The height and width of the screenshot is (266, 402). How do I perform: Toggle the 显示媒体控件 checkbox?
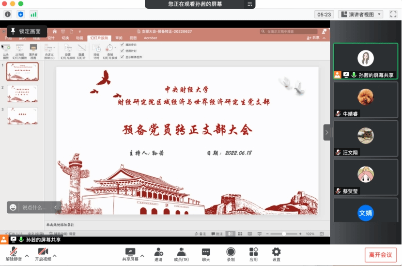[123, 57]
